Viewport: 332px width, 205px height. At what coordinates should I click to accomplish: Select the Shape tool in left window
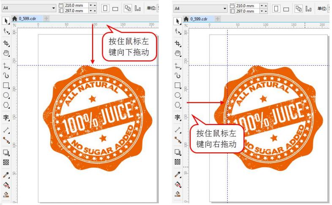[6, 31]
